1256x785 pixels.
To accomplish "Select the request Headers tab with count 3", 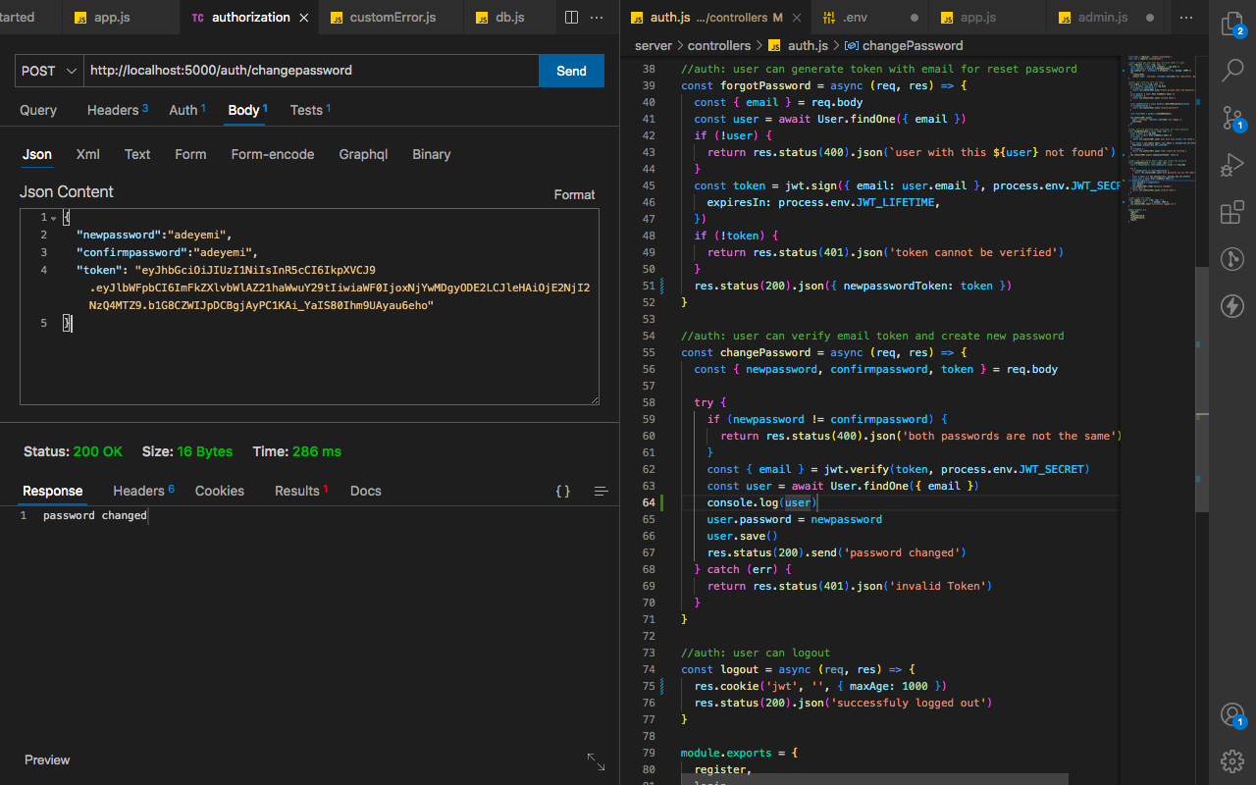I will click(x=118, y=110).
